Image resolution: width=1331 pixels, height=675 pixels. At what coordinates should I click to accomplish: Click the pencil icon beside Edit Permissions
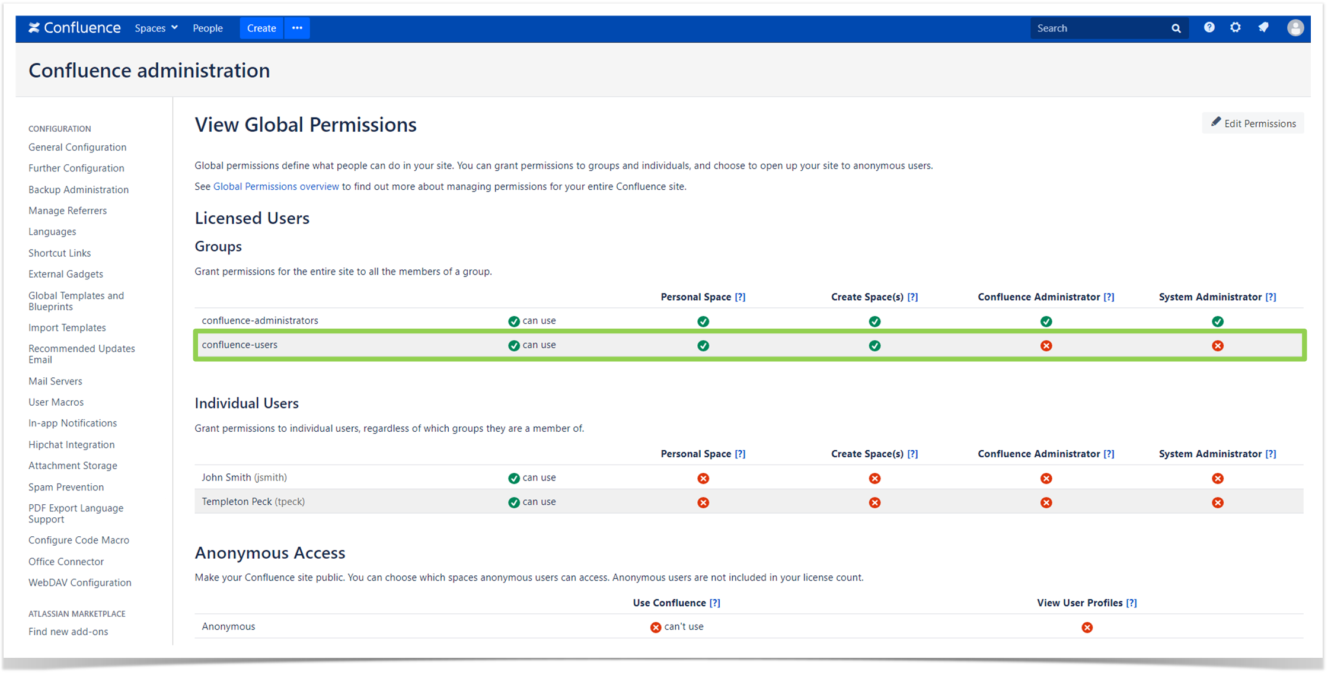1216,122
